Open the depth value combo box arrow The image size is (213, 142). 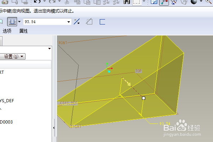69,22
